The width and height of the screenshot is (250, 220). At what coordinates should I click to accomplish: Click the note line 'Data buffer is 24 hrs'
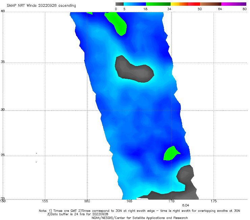78,214
